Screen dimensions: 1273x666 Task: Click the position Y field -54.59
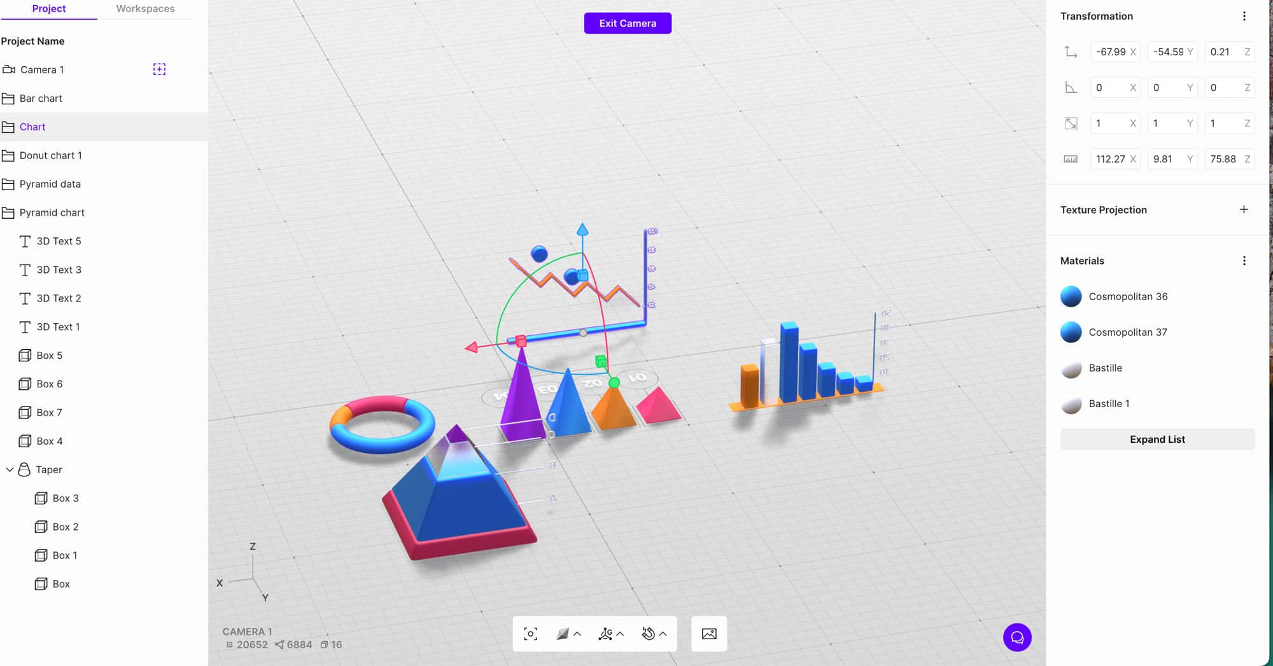pyautogui.click(x=1172, y=52)
